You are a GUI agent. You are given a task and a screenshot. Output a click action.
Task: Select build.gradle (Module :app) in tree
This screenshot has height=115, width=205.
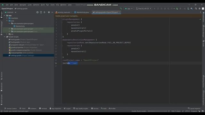pyautogui.click(x=19, y=42)
